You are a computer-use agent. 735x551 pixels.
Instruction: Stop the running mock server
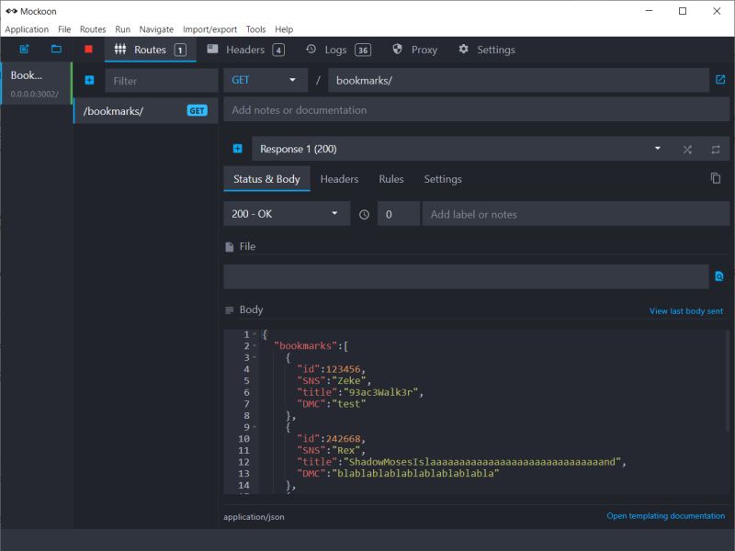89,49
